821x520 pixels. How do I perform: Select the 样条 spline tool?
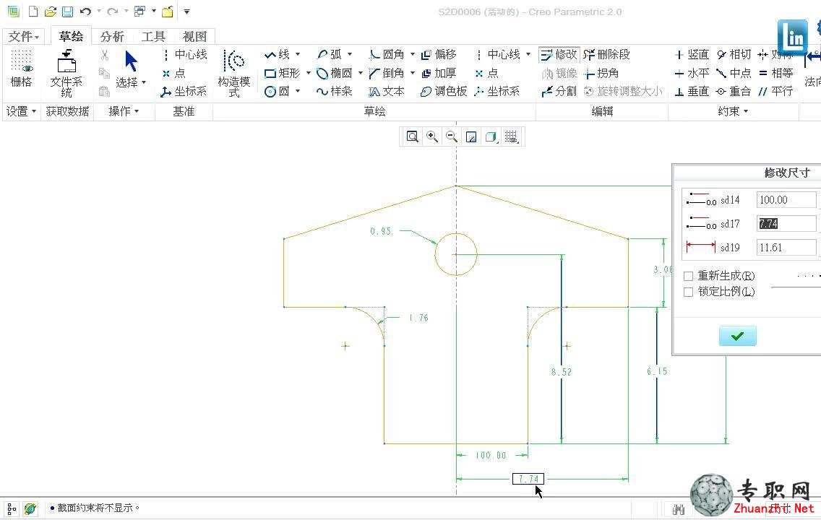(334, 92)
